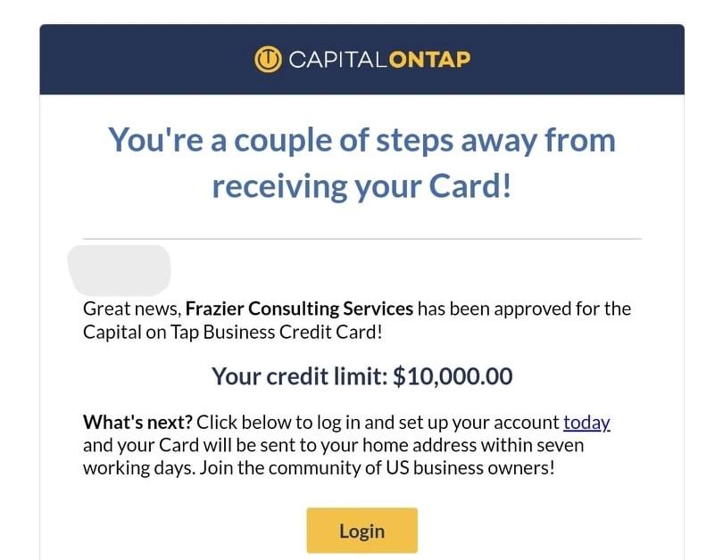Screen dimensions: 723x560
Task: Click the "Your credit limit:" label
Action: pyautogui.click(x=300, y=376)
